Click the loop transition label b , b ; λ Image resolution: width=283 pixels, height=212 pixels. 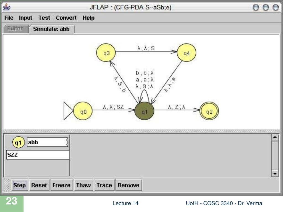(x=145, y=73)
